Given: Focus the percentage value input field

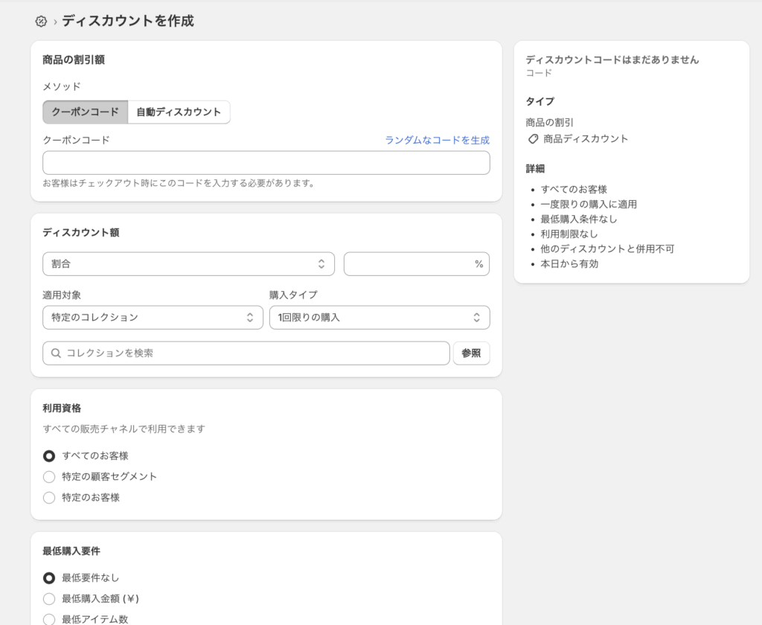Looking at the screenshot, I should tap(408, 264).
